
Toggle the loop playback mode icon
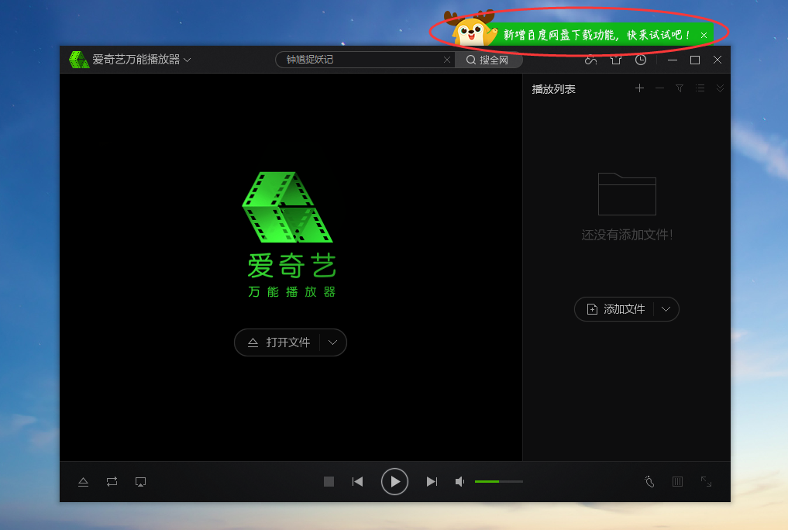tap(112, 482)
